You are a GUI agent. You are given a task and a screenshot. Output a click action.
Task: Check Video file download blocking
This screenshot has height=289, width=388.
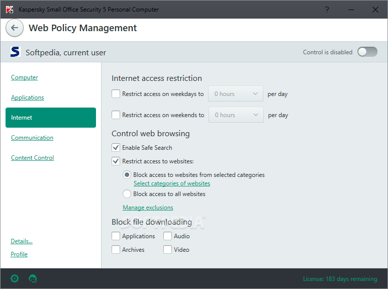click(167, 249)
